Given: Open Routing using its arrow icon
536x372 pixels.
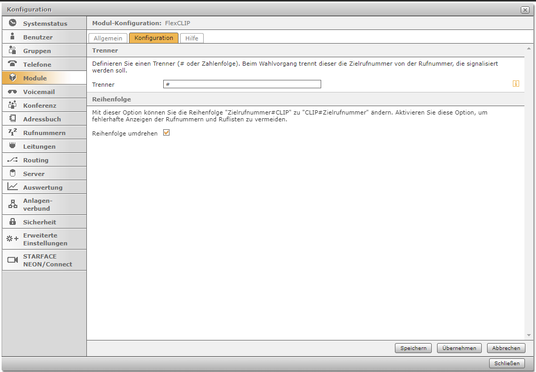Looking at the screenshot, I should [13, 160].
